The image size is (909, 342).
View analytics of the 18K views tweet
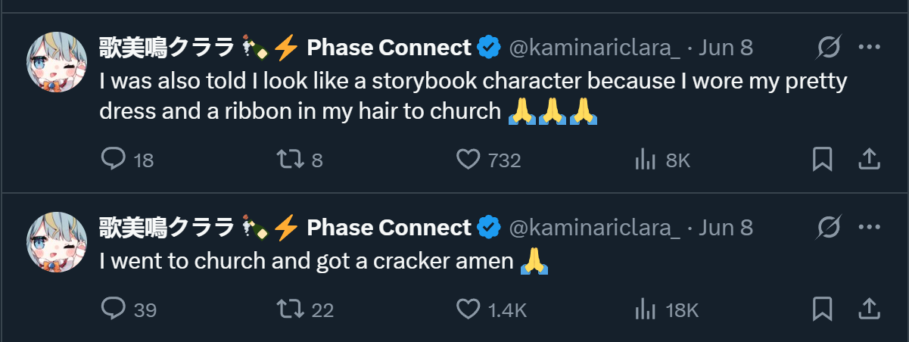pyautogui.click(x=644, y=309)
